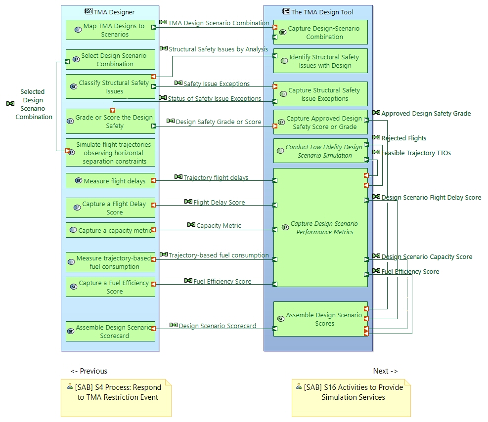Select the Simulate flight trajectories function box
The width and height of the screenshot is (488, 422).
(x=110, y=152)
